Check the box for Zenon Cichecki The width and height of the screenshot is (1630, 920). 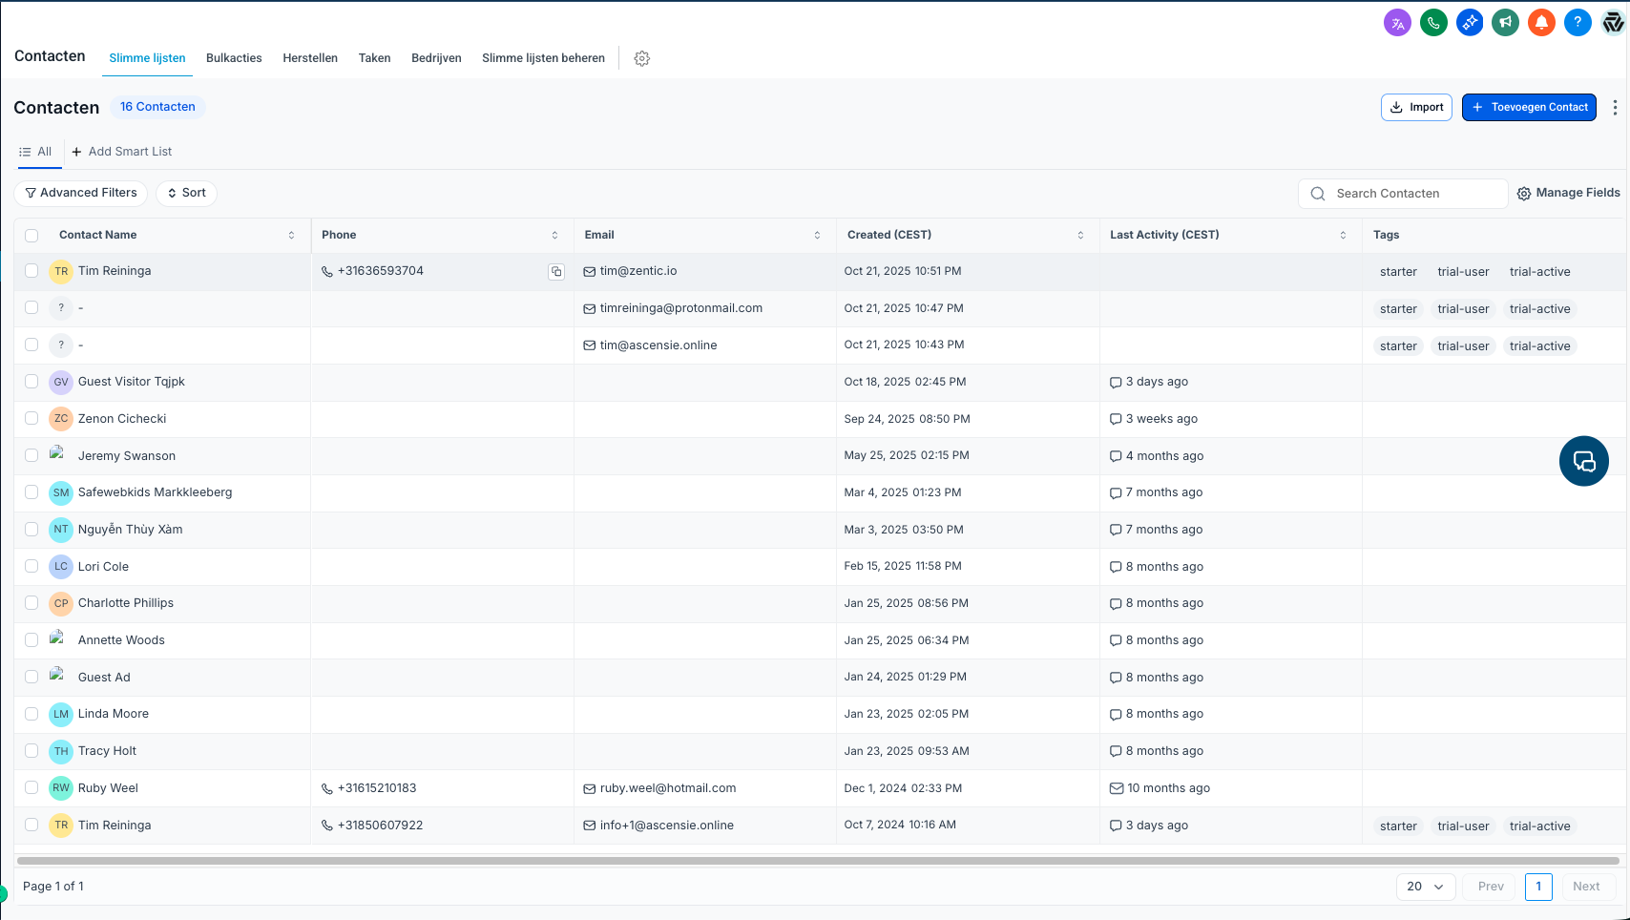(31, 419)
